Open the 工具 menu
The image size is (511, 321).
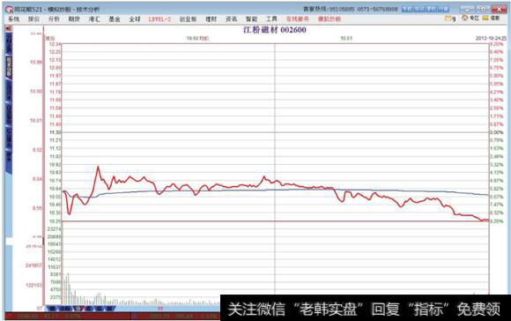point(271,19)
